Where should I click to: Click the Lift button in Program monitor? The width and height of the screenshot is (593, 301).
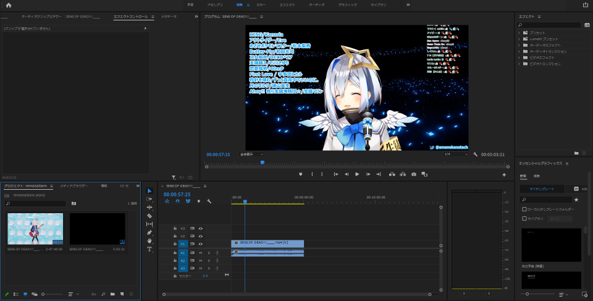392,174
